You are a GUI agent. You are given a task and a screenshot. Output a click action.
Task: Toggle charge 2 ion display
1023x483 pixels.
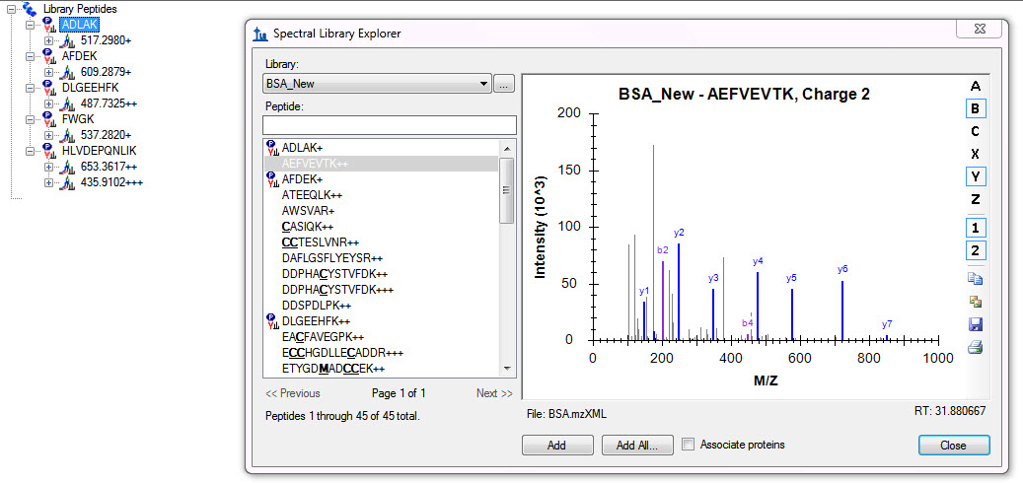[975, 250]
